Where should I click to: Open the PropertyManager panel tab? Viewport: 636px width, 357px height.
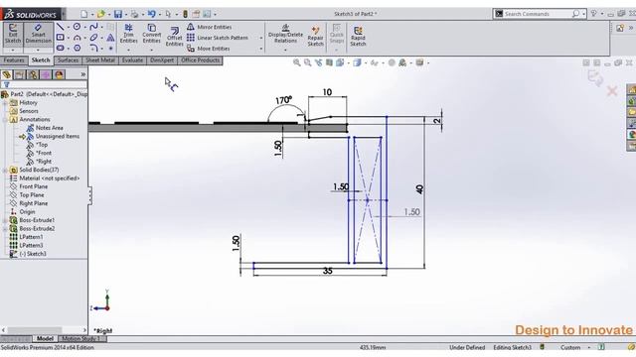coord(19,74)
